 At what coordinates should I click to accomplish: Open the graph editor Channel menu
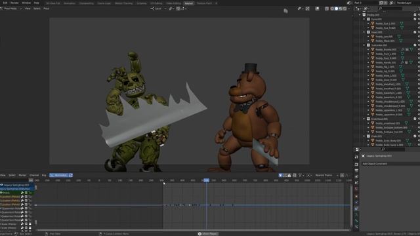click(34, 175)
